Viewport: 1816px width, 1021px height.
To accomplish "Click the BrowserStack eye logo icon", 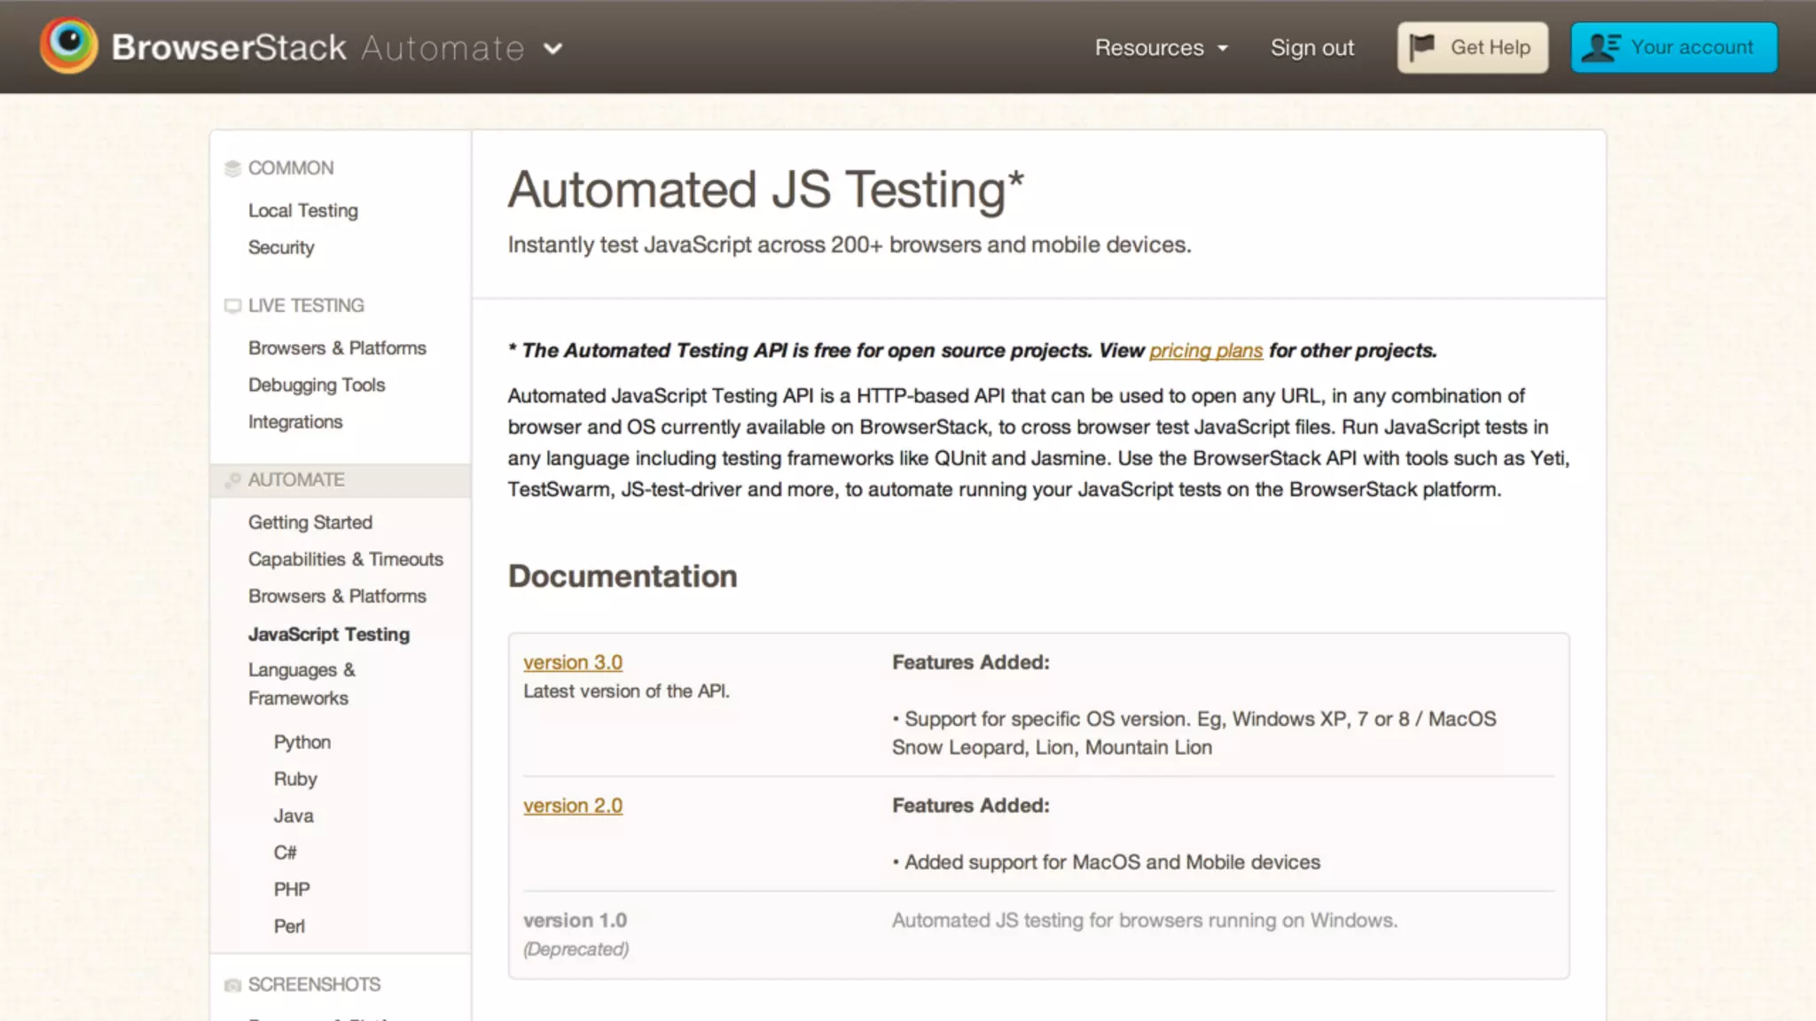I will pos(69,45).
